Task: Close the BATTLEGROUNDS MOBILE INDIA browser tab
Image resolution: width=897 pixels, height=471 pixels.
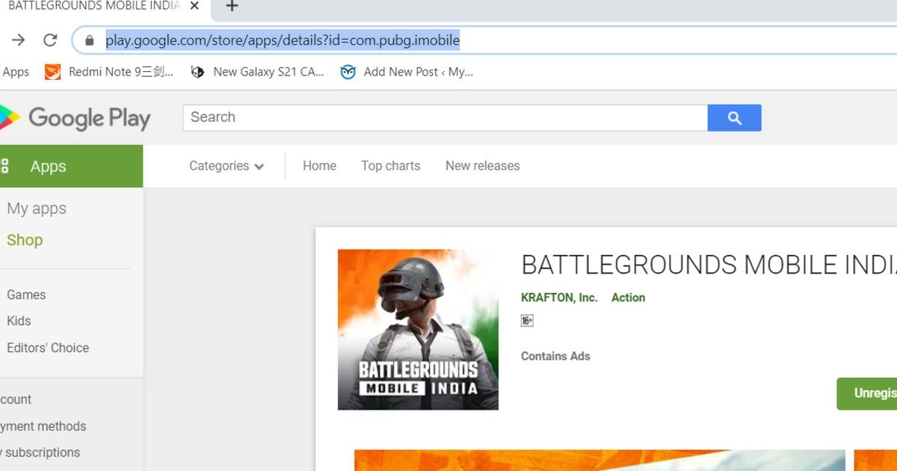Action: [x=195, y=6]
